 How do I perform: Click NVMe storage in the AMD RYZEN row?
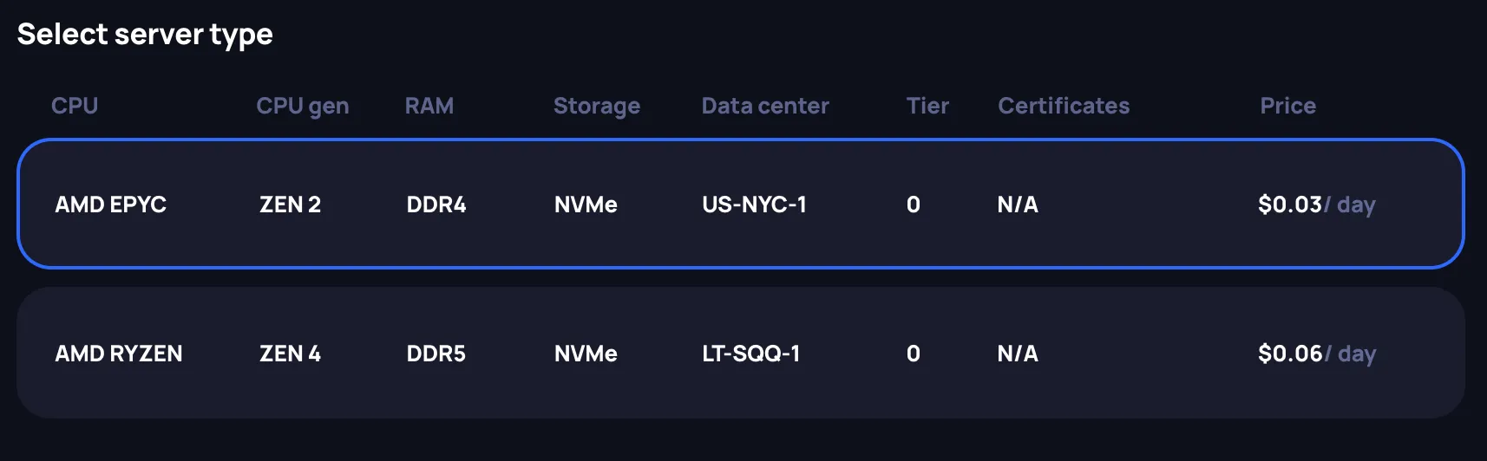pos(586,354)
